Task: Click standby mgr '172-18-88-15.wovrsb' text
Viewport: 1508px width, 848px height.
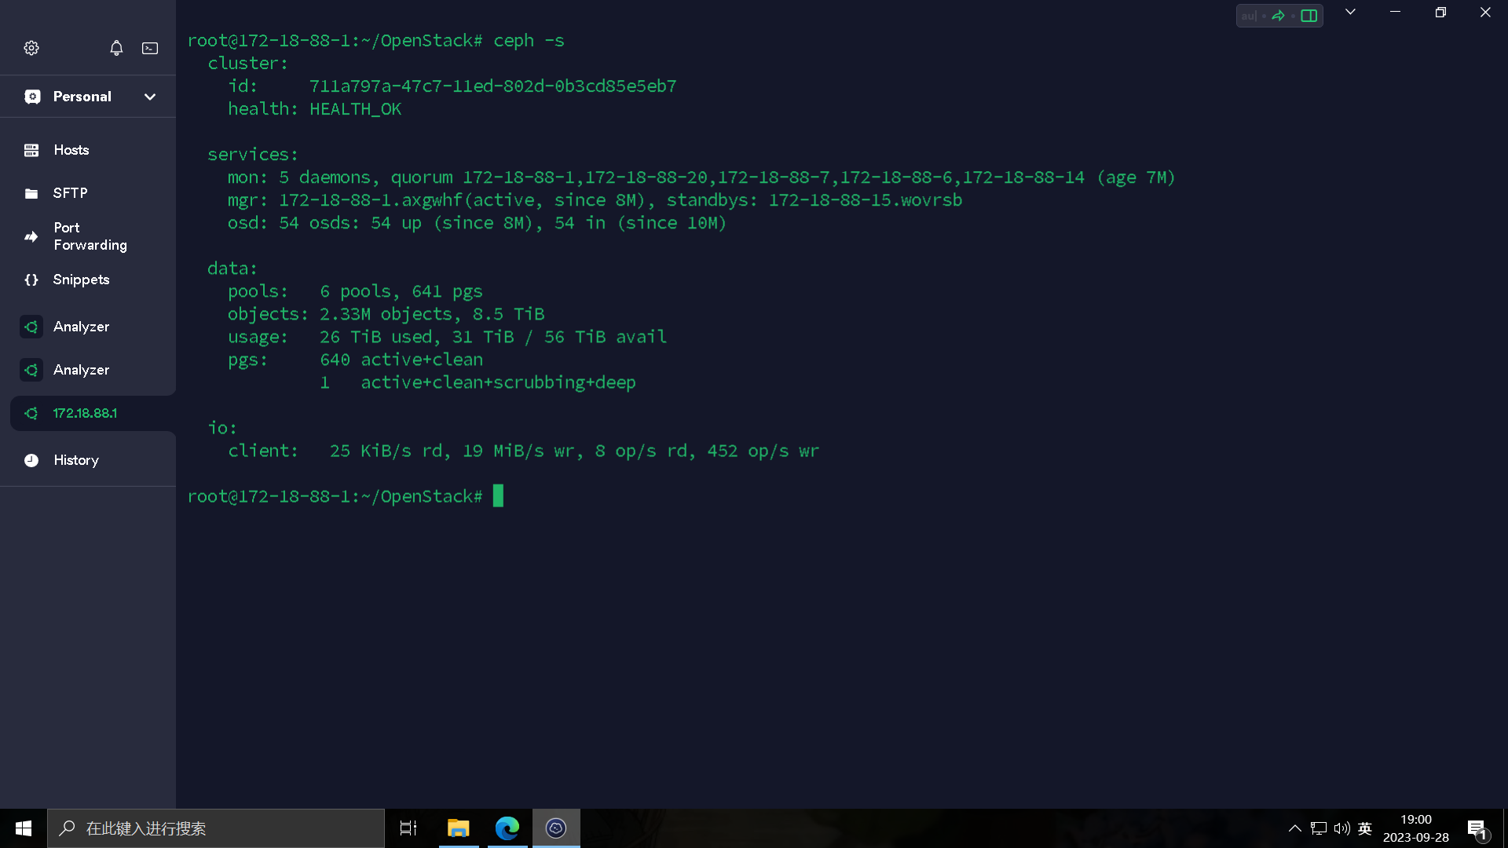Action: point(865,200)
